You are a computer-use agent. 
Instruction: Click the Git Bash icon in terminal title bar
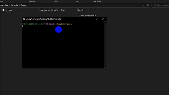[x=24, y=19]
